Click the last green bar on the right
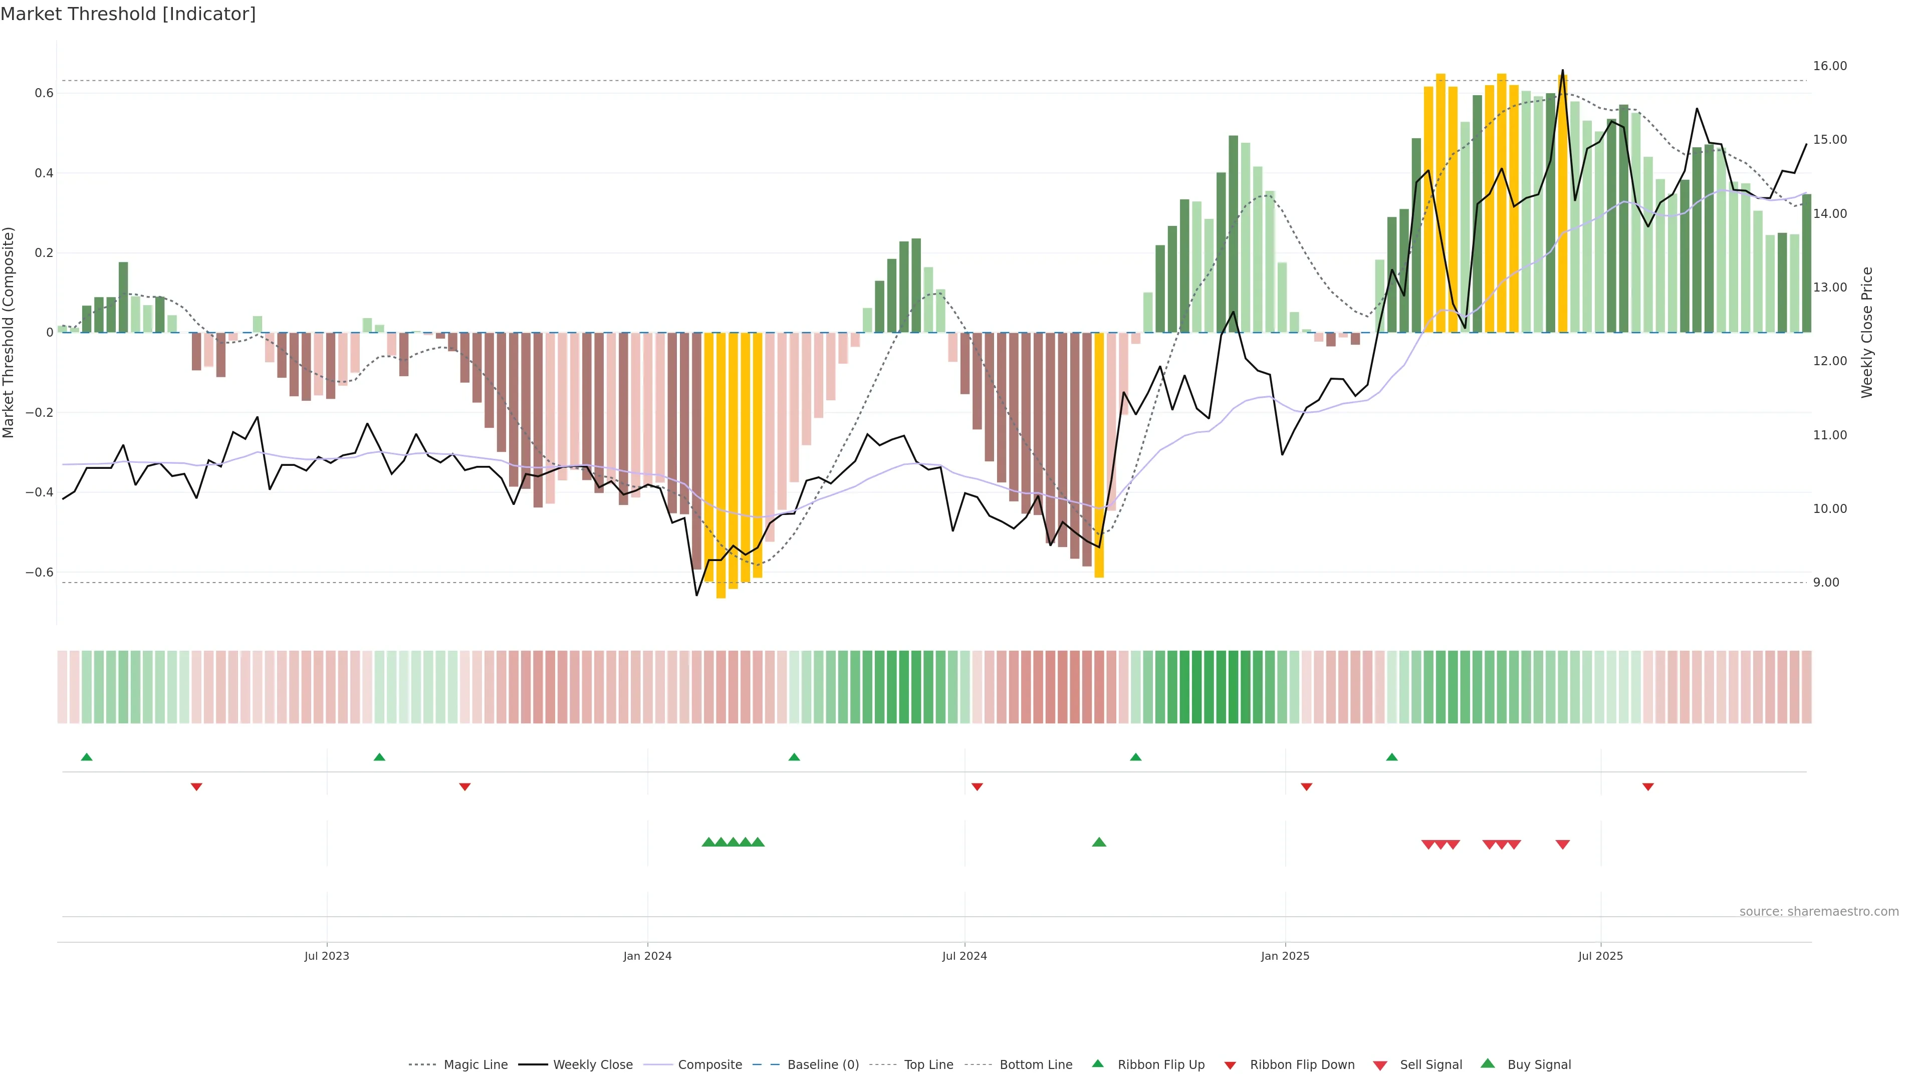This screenshot has height=1082, width=1924. coord(1807,263)
